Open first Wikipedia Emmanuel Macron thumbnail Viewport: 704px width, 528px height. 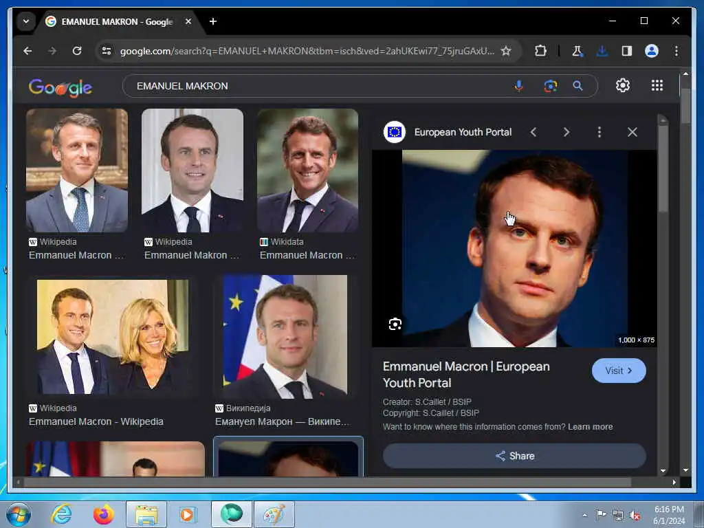[x=77, y=170]
